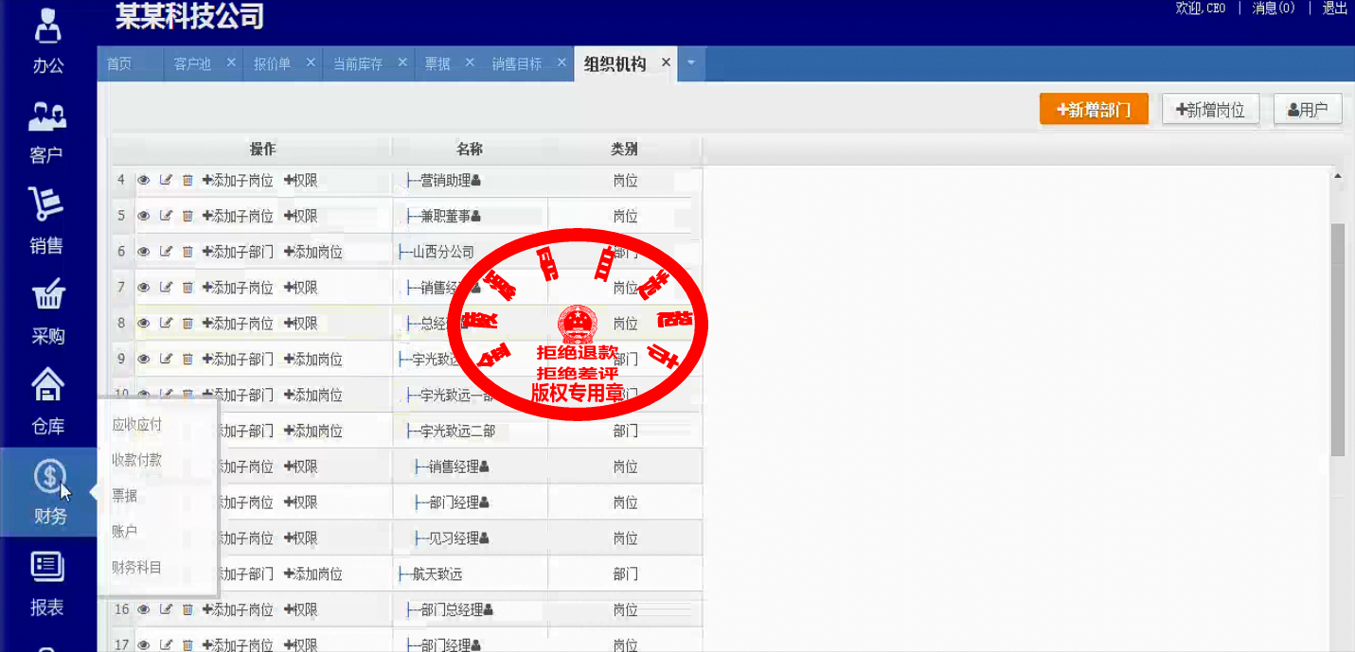
Task: Click the 用户 button
Action: point(1308,110)
